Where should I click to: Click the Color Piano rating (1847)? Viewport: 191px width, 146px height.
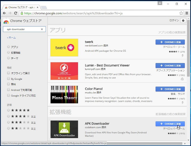tap(176, 99)
